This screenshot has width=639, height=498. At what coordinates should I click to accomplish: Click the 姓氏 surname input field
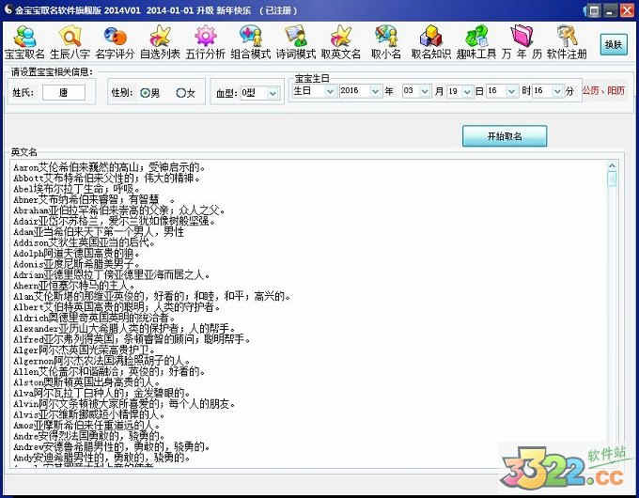pos(64,92)
